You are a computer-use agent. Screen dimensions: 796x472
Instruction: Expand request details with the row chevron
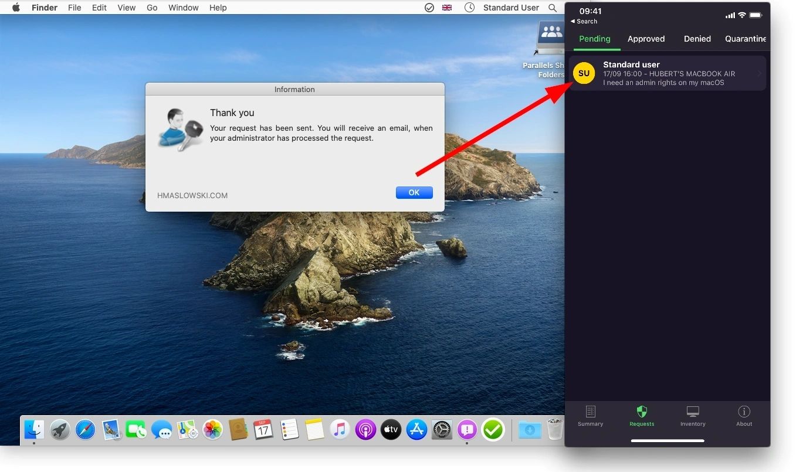(759, 73)
